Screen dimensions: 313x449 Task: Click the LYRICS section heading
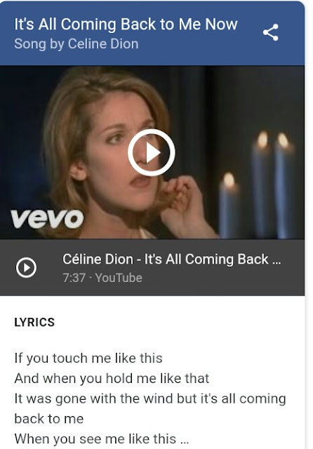pyautogui.click(x=34, y=322)
